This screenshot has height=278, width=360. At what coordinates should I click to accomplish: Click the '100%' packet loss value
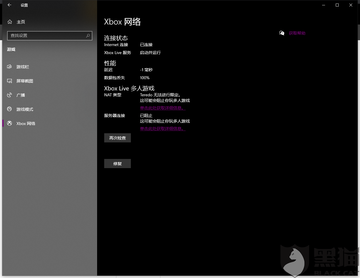tap(145, 78)
